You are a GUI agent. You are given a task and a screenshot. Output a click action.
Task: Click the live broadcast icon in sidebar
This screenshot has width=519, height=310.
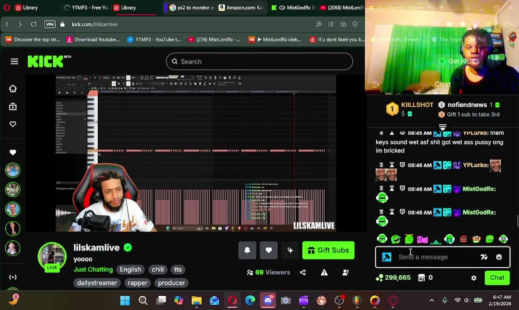pyautogui.click(x=13, y=277)
